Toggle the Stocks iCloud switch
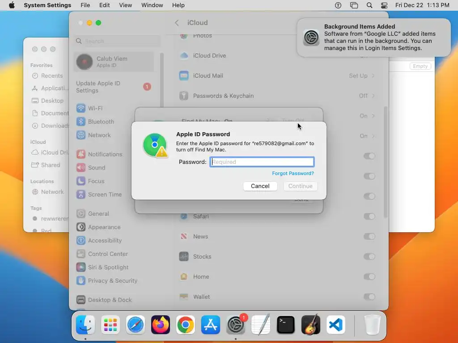 tap(369, 257)
